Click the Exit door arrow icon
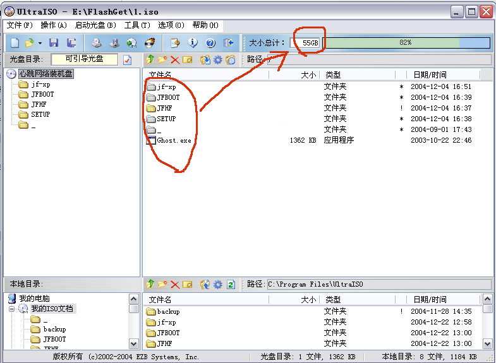This screenshot has height=363, width=496. coord(228,43)
